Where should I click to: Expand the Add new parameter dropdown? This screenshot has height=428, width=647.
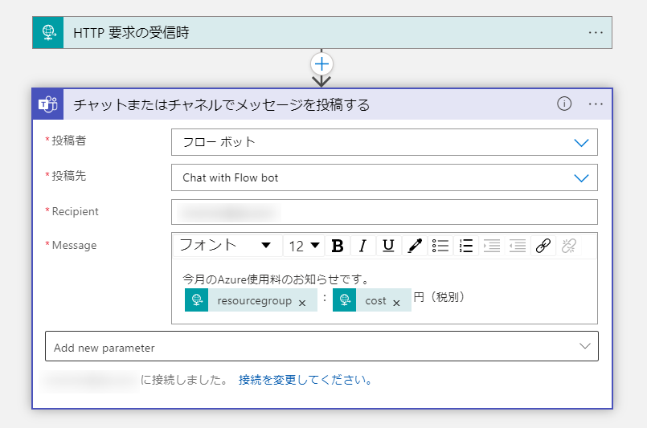click(x=321, y=346)
